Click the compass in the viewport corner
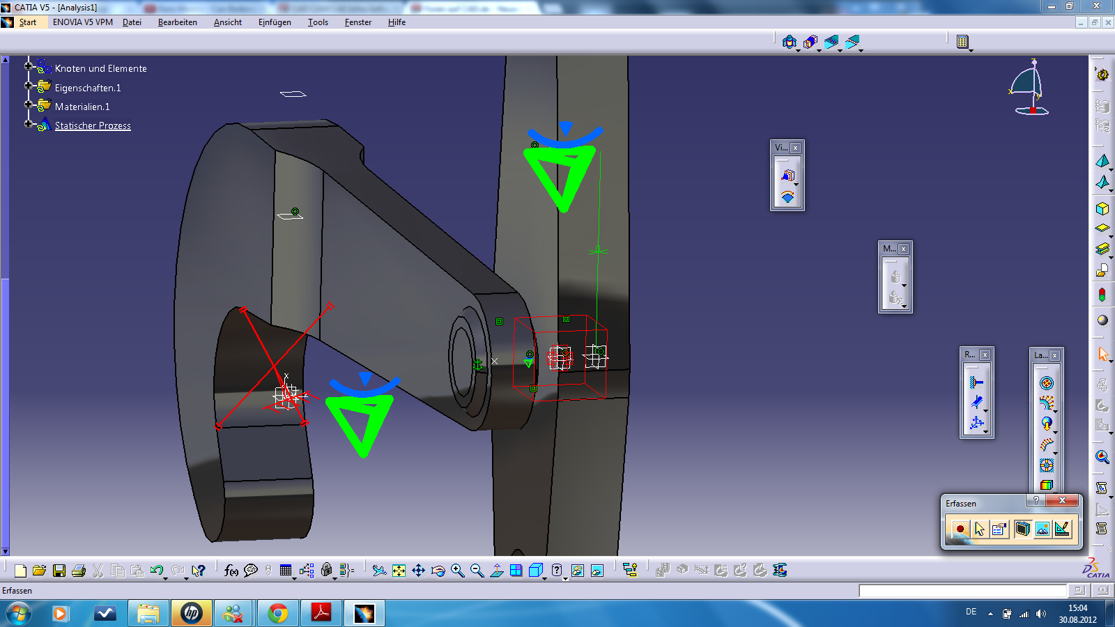Viewport: 1115px width, 627px height. tap(1029, 88)
